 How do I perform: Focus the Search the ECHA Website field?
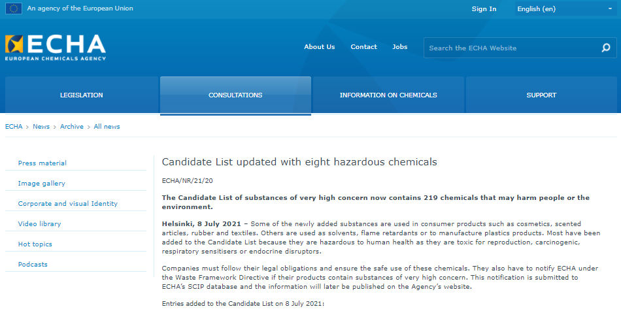click(512, 48)
